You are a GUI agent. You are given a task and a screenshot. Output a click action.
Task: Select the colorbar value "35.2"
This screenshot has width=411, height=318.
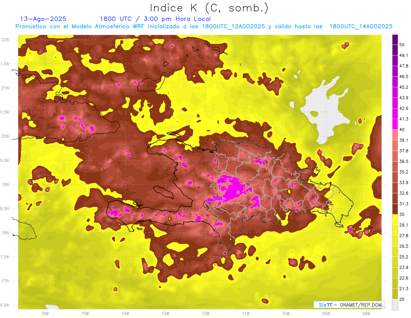point(404,172)
